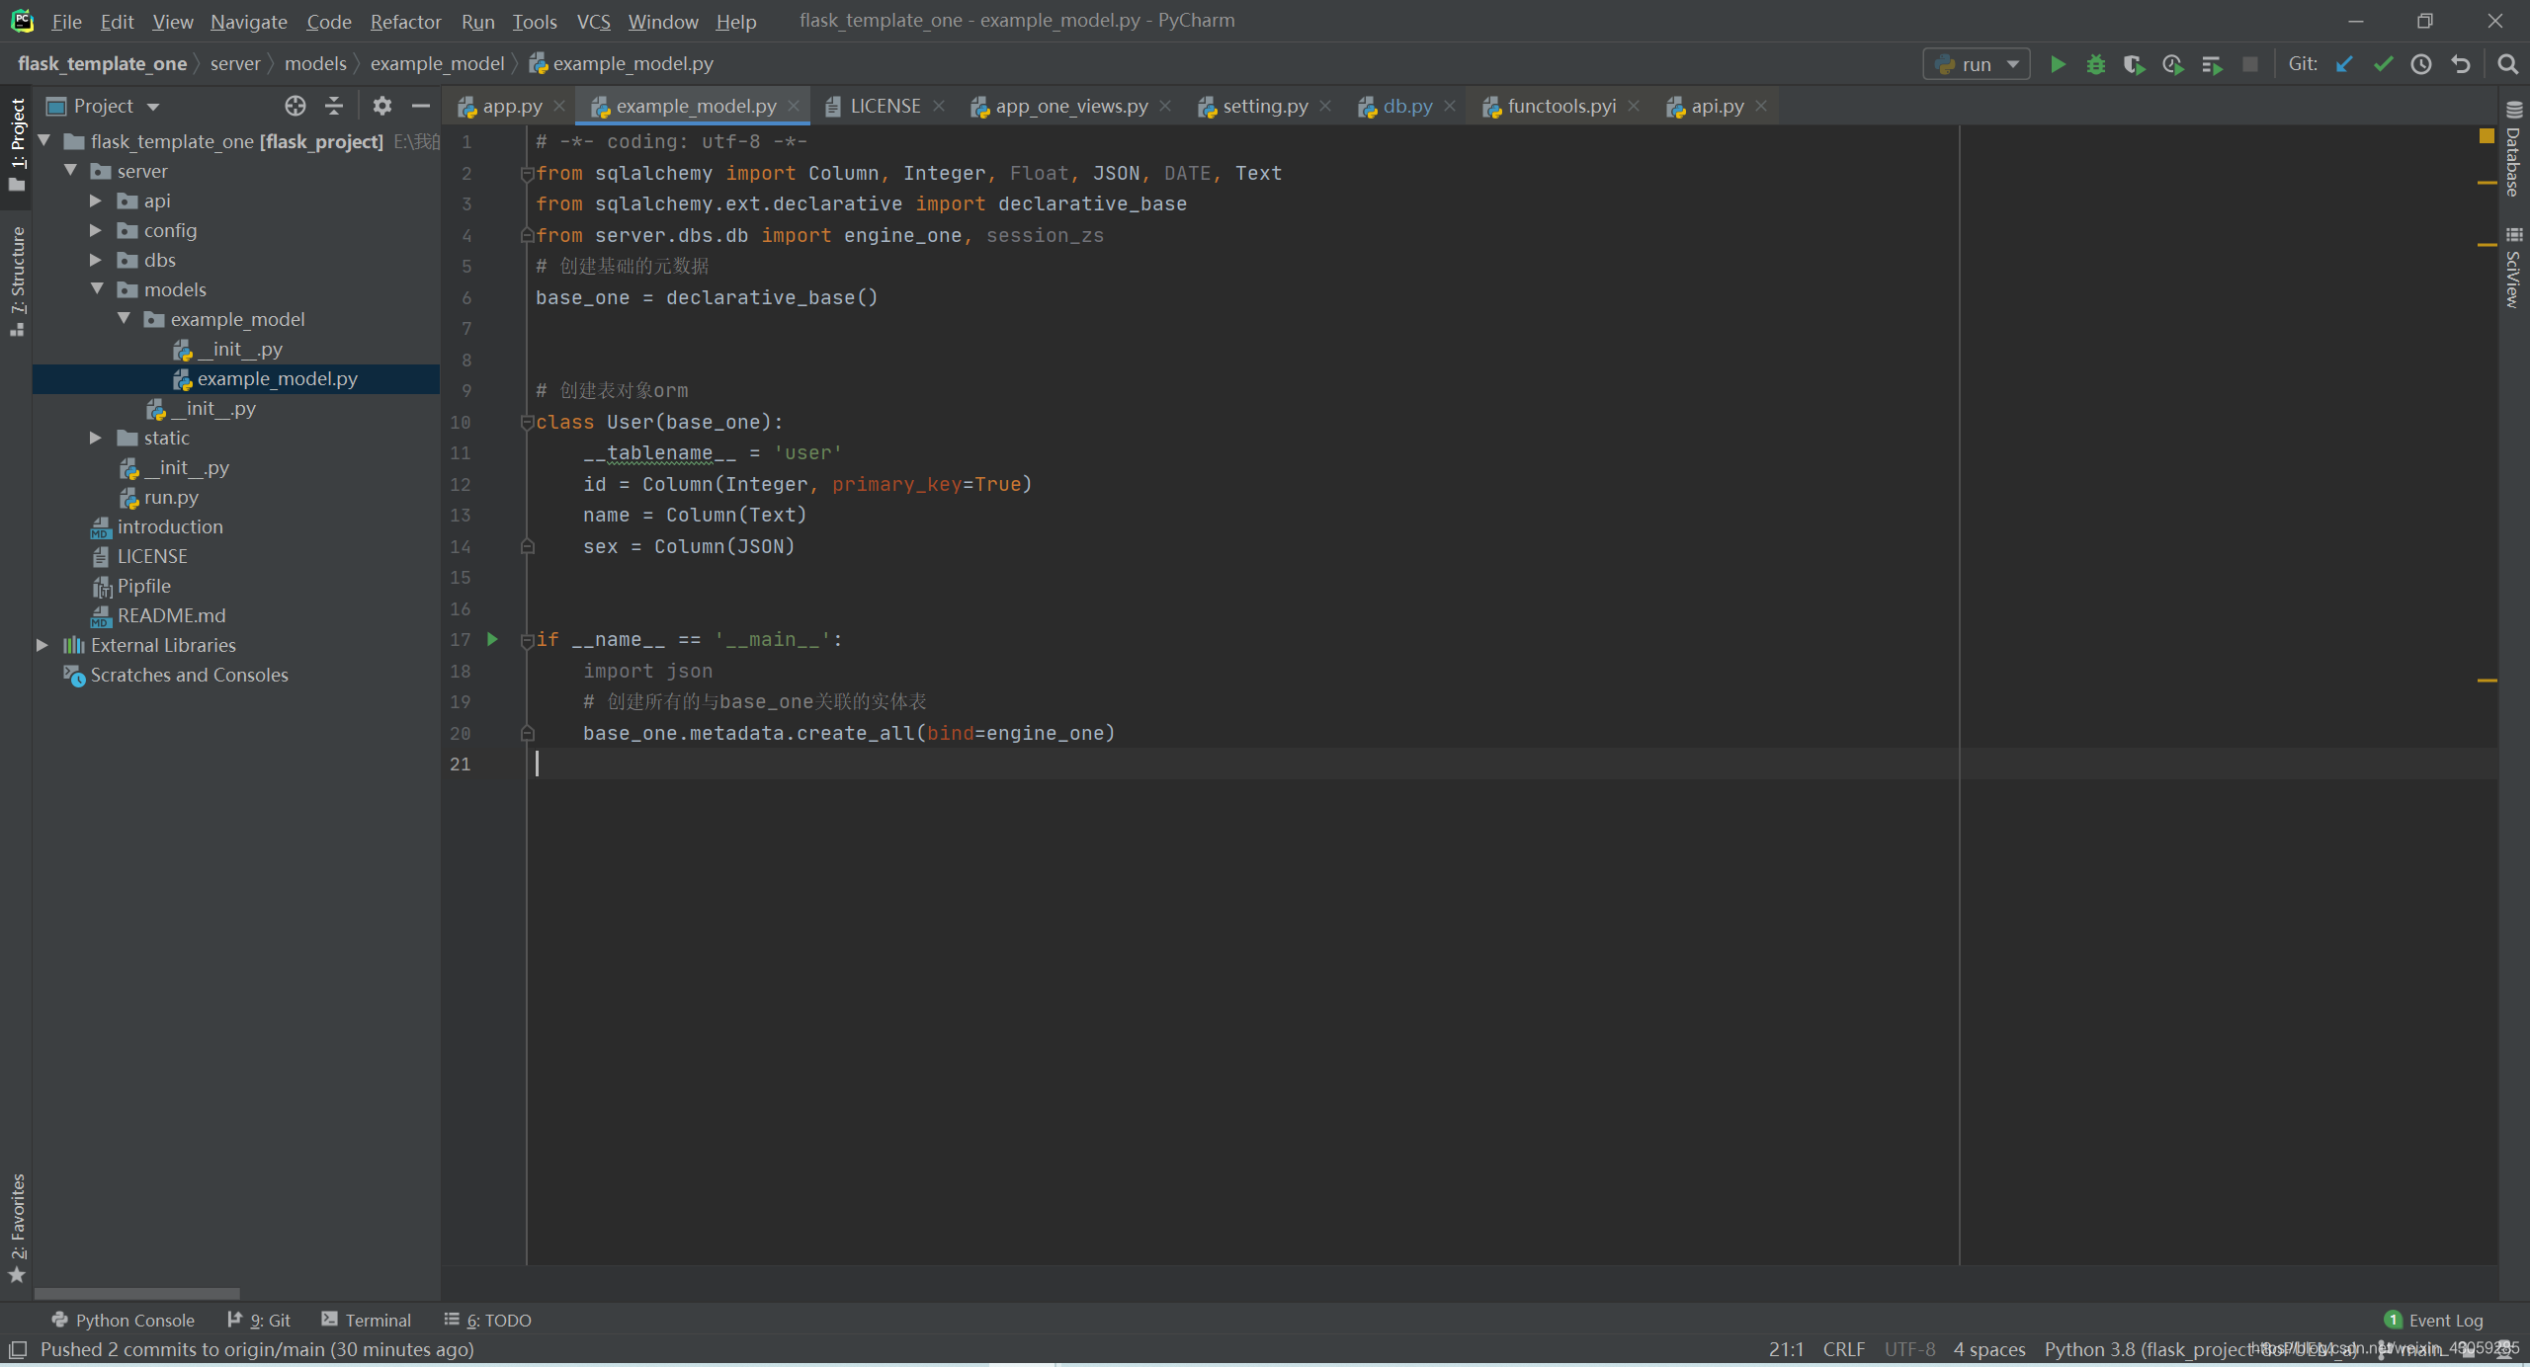Open the Refactor menu
2530x1367 pixels.
pos(405,21)
